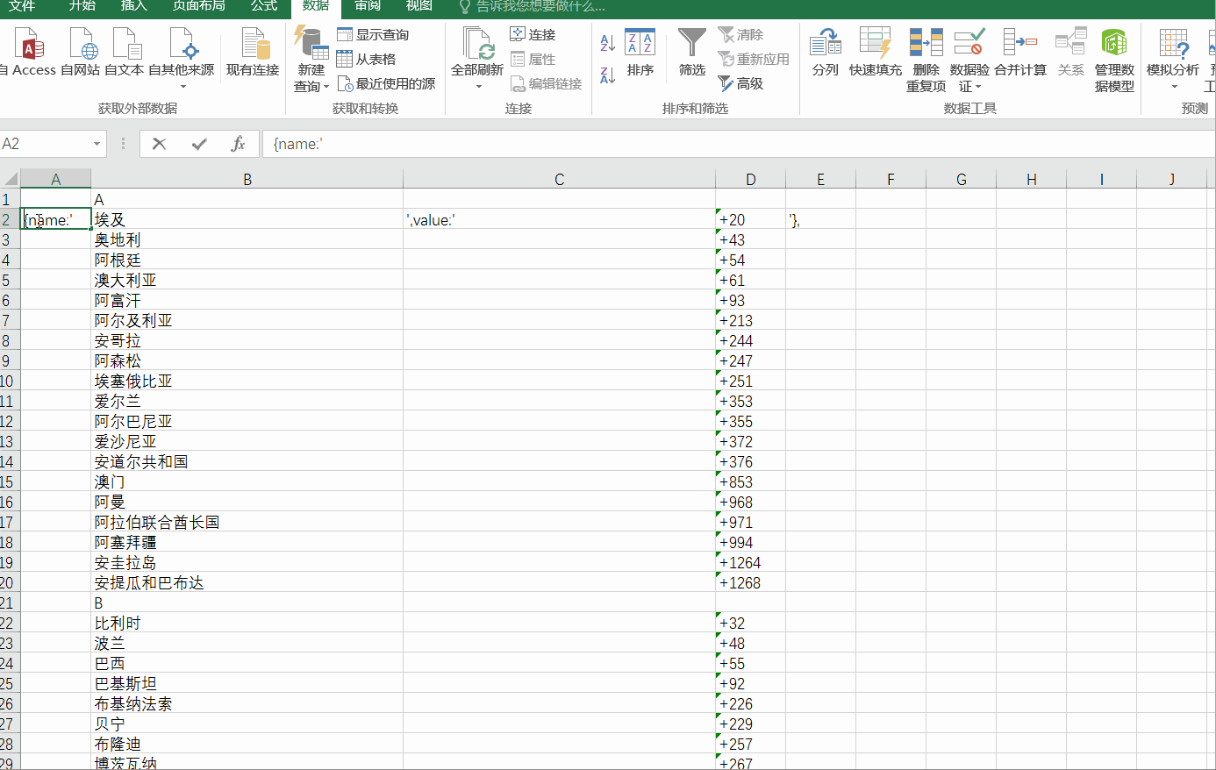The width and height of the screenshot is (1216, 770).
Task: Sort descending Z to A icon
Action: point(607,75)
